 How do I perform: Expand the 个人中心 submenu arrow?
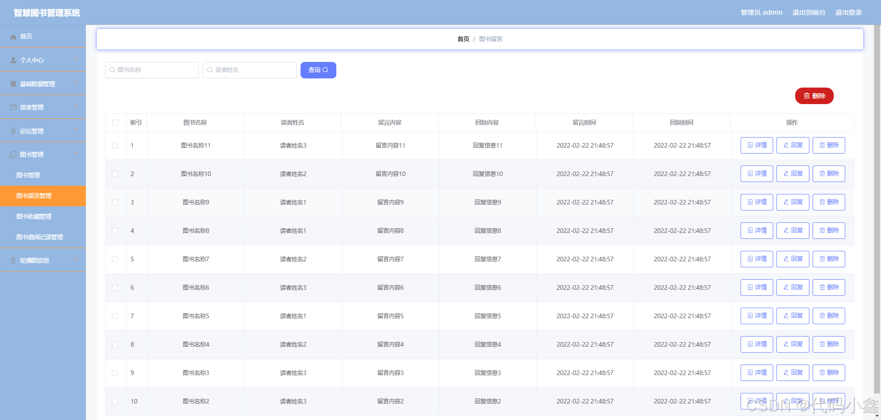[x=75, y=60]
